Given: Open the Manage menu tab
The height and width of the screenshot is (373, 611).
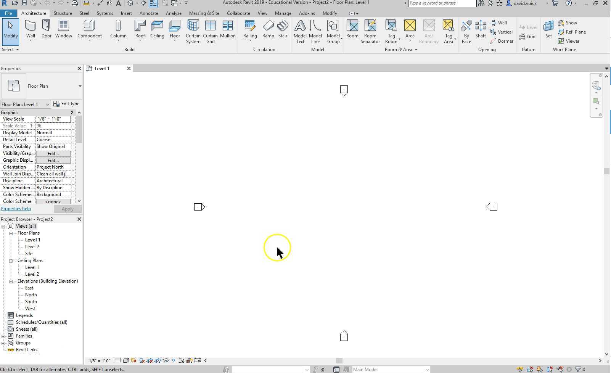Looking at the screenshot, I should point(283,13).
